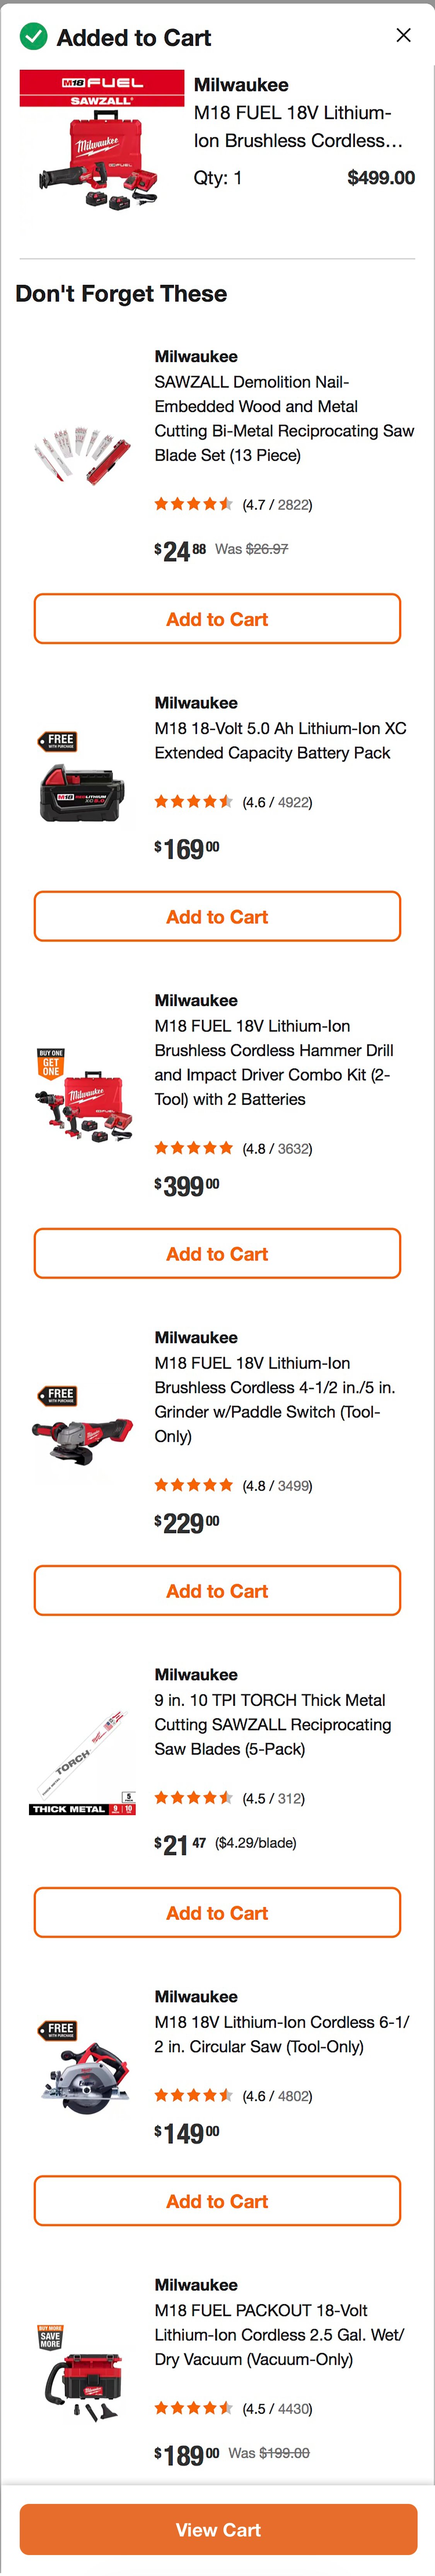The image size is (435, 2576).
Task: Add the Hammer Drill combo kit to cart
Action: coord(217,1253)
